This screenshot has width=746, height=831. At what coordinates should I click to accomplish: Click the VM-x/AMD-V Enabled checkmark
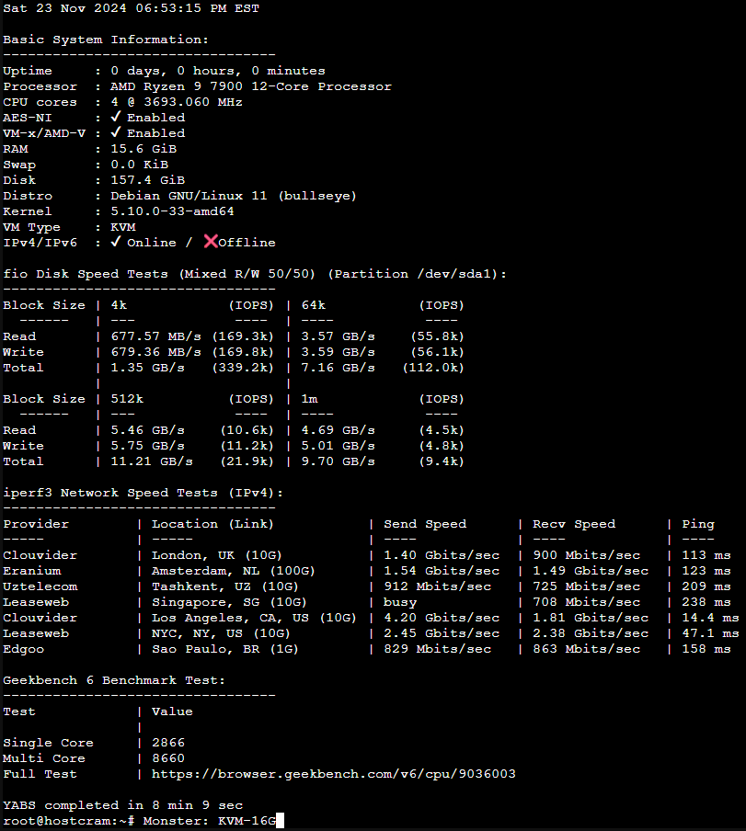pos(116,133)
